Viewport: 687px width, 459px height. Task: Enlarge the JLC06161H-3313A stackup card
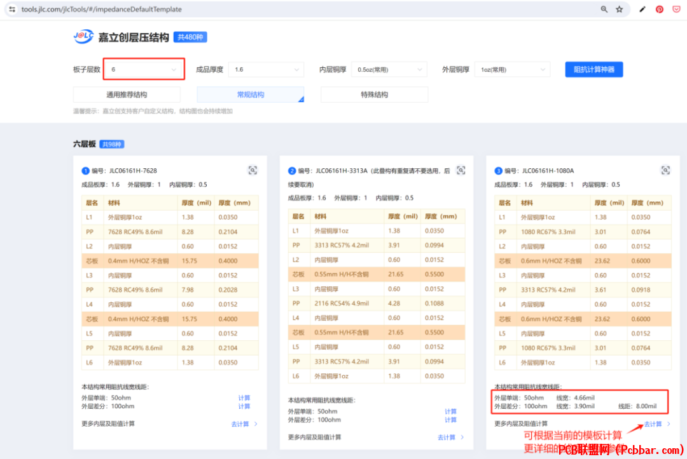461,171
